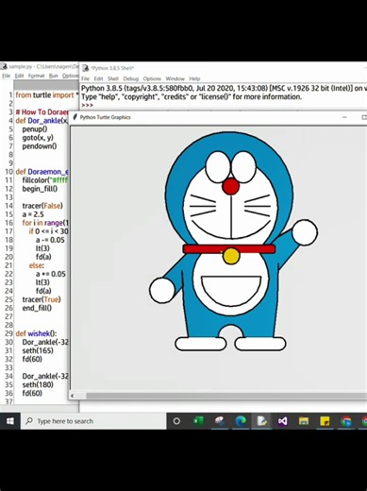Screen dimensions: 367x491
Task: Click the 'penup()' line in editor
Action: [x=35, y=129]
